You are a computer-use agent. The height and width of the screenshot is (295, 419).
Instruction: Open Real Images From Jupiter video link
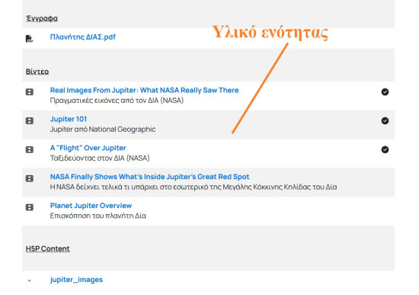[144, 90]
